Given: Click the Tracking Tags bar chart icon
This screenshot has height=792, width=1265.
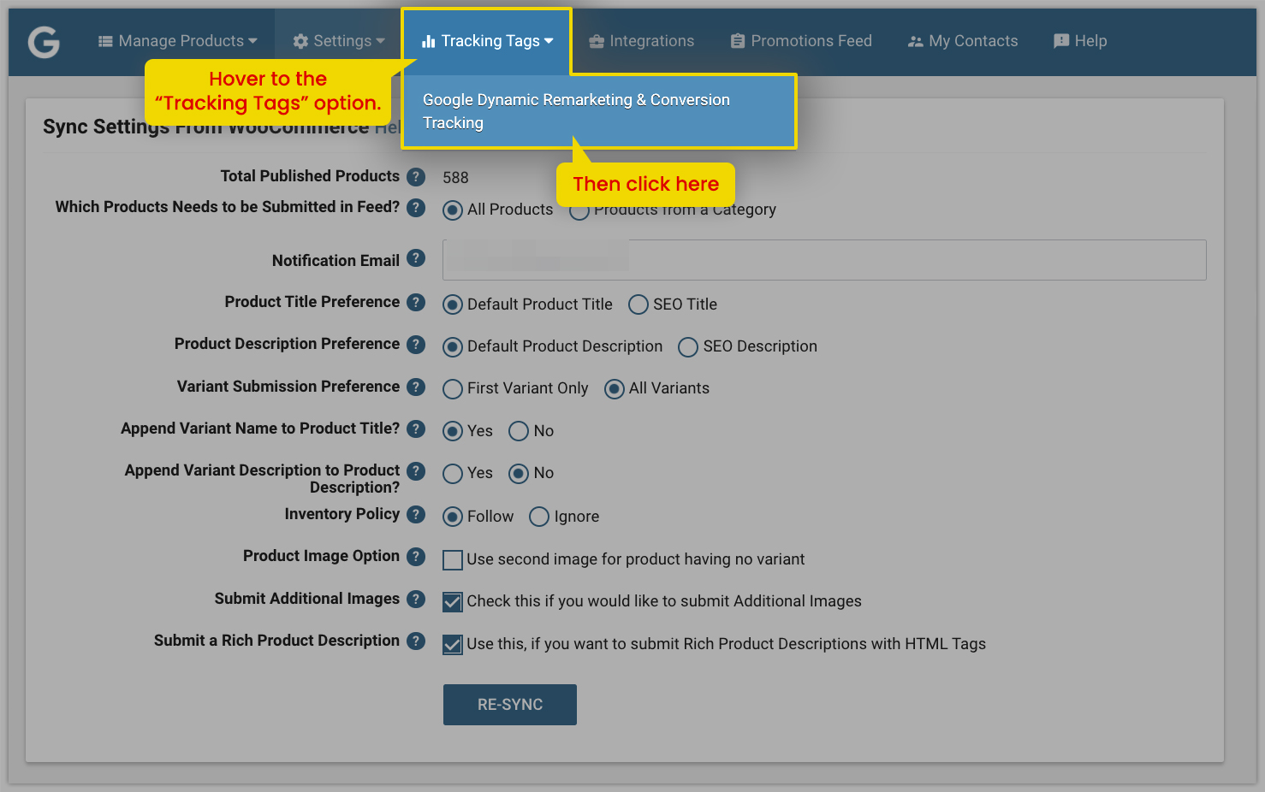Looking at the screenshot, I should click(x=429, y=41).
